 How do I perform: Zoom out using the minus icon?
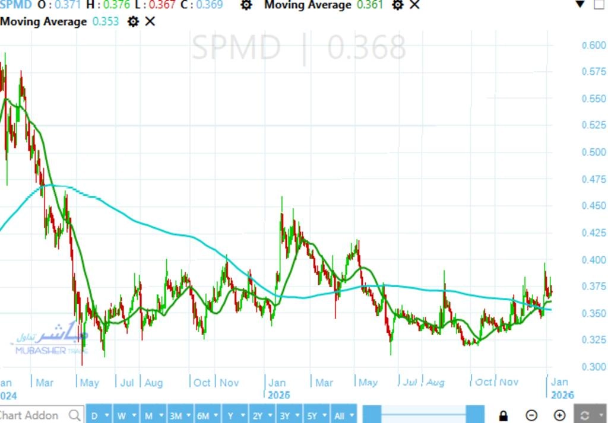click(x=531, y=415)
